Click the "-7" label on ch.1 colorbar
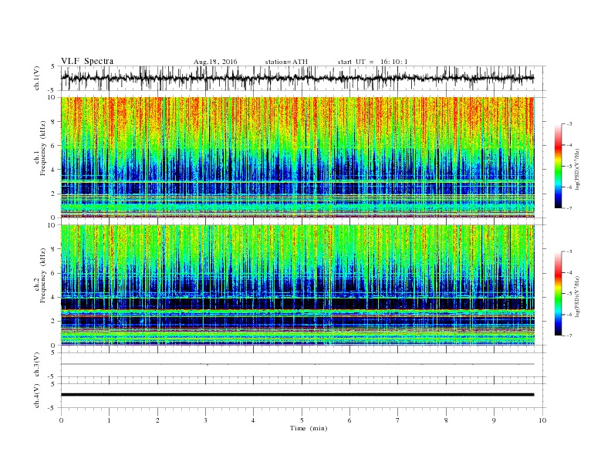The image size is (611, 472). point(569,208)
